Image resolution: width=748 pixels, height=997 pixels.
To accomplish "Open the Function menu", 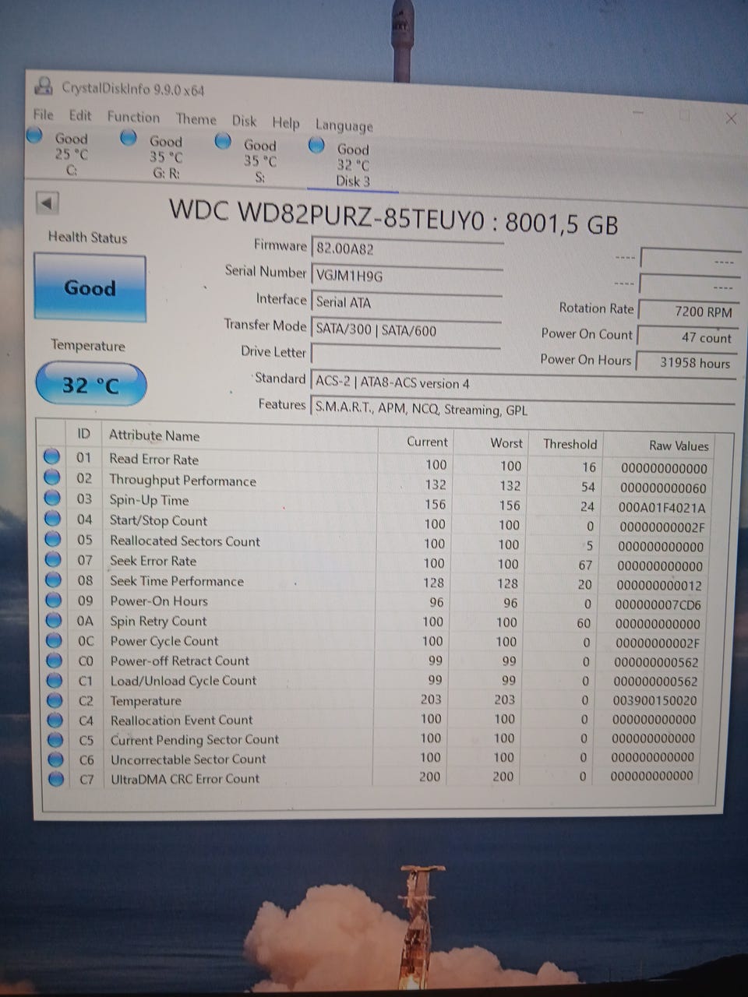I will [133, 117].
